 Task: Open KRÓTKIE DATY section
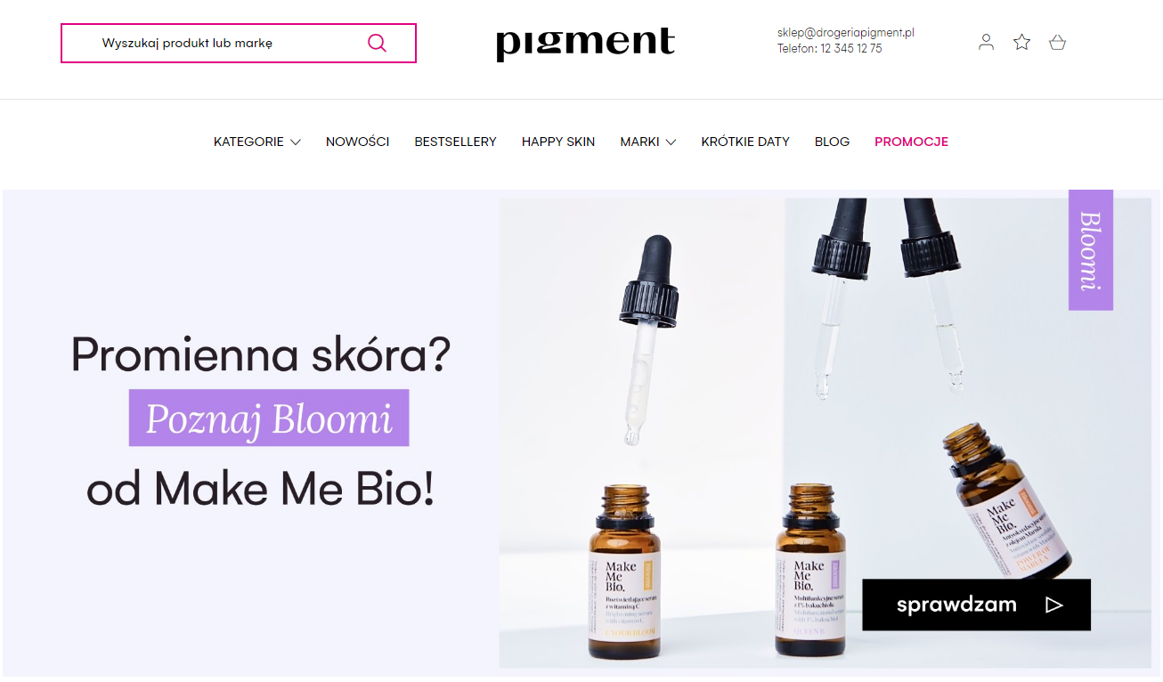pos(745,142)
